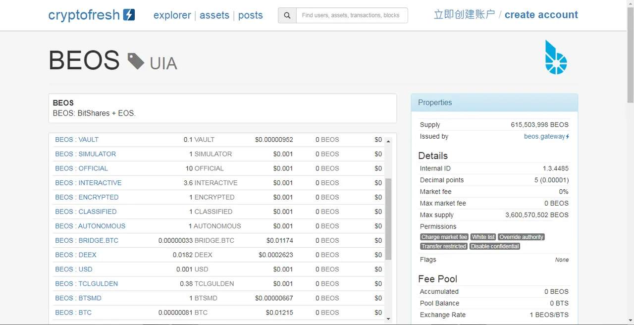The width and height of the screenshot is (634, 325).
Task: Open the BEOS : VAULT market
Action: [x=77, y=140]
